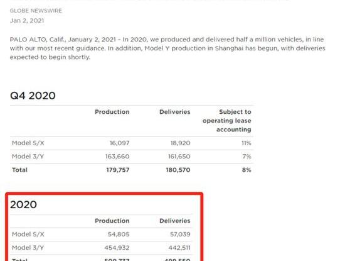
Task: Click Q4 Model 3/Y production value 163,660
Action: tap(117, 157)
